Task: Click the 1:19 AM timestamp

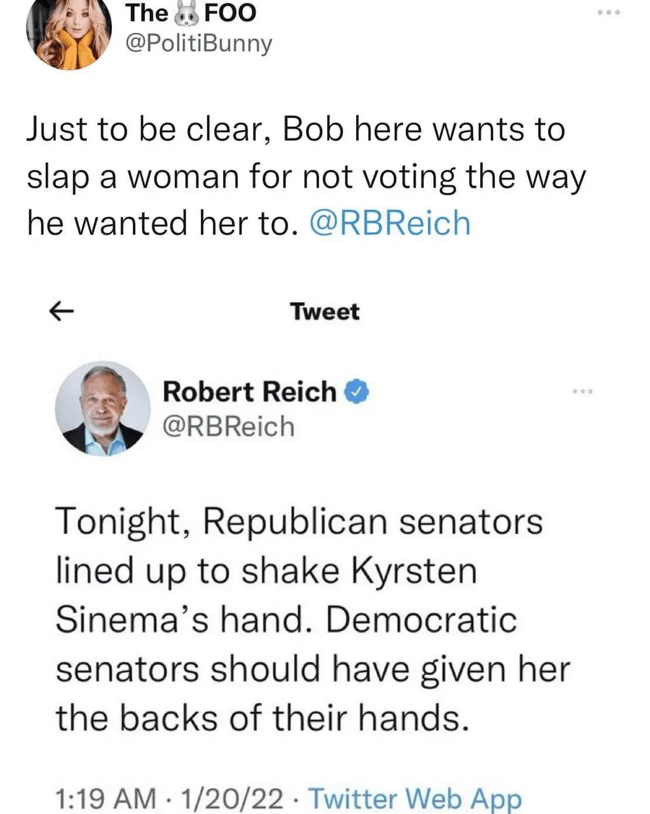Action: point(105,798)
